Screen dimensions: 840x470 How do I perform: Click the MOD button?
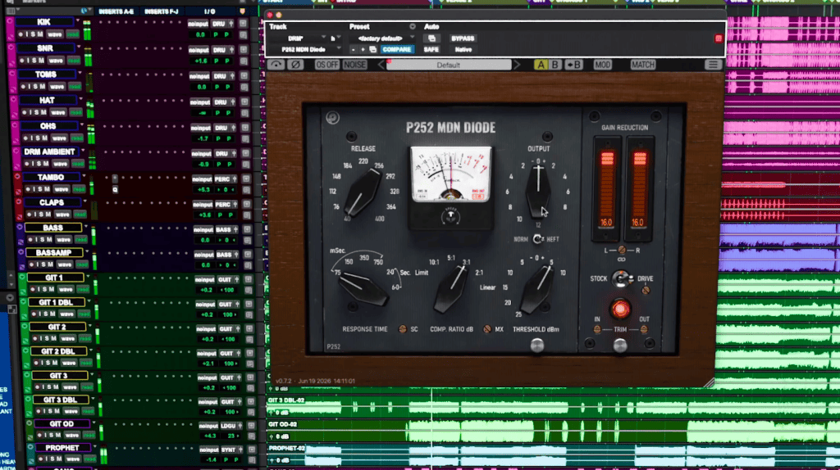(602, 65)
